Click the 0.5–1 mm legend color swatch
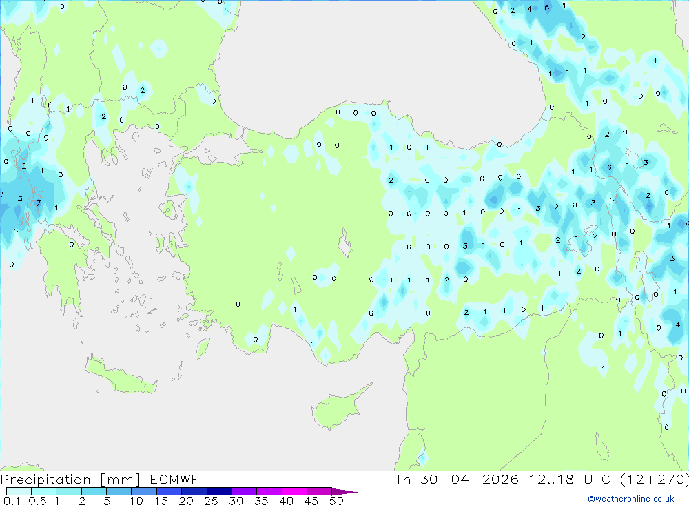The width and height of the screenshot is (689, 505). pos(44,491)
